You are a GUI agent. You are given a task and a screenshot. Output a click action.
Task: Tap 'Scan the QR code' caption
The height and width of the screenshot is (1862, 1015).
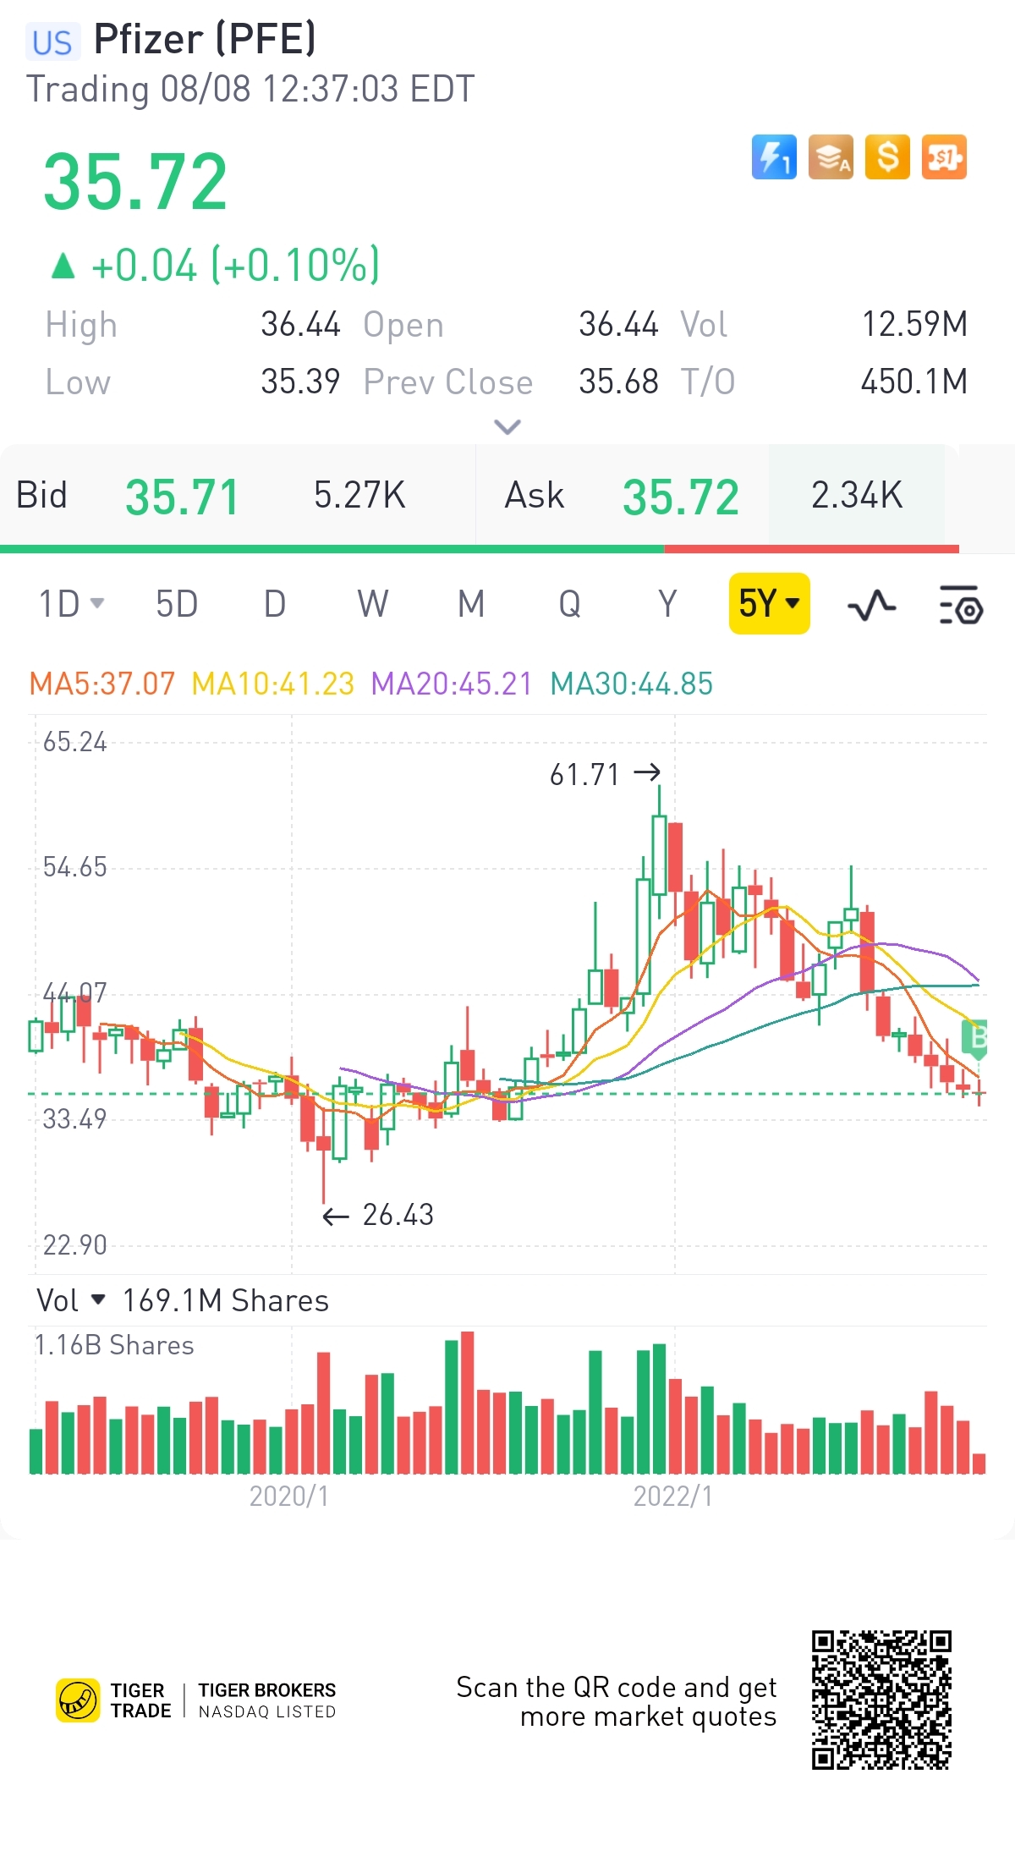(617, 1702)
